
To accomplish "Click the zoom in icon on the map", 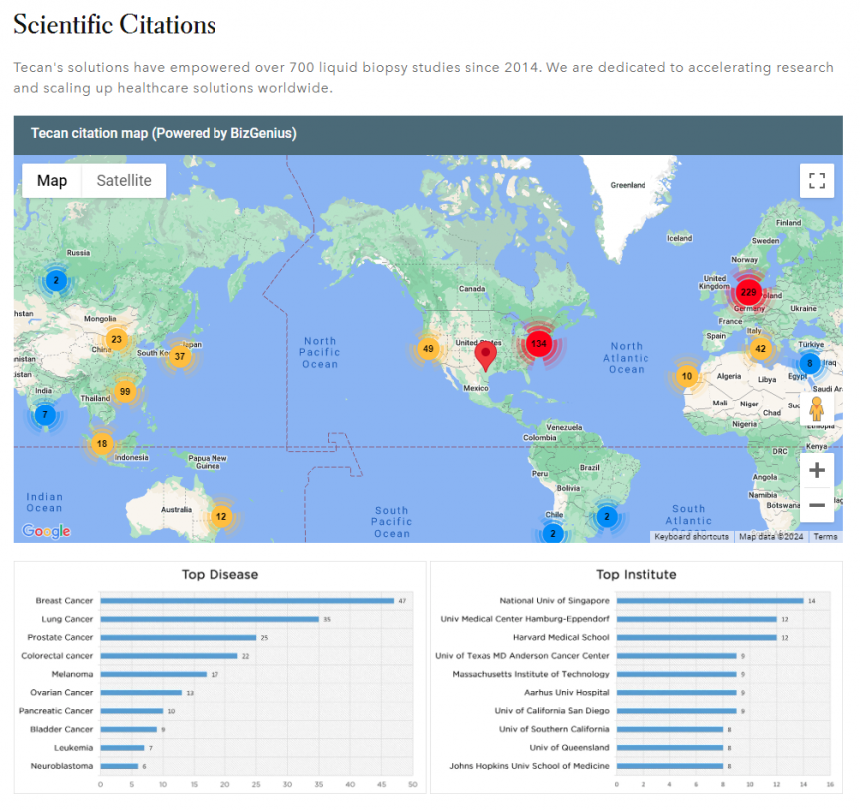I will click(x=817, y=469).
